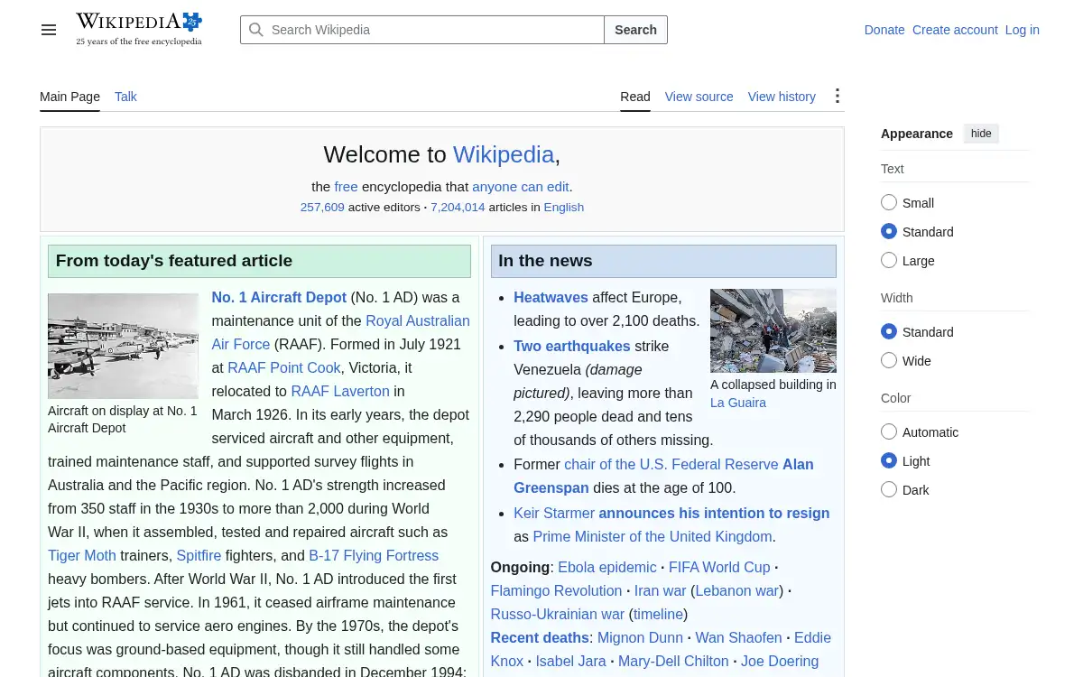Open the hamburger main menu
Viewport: 1083px width, 677px height.
point(49,30)
